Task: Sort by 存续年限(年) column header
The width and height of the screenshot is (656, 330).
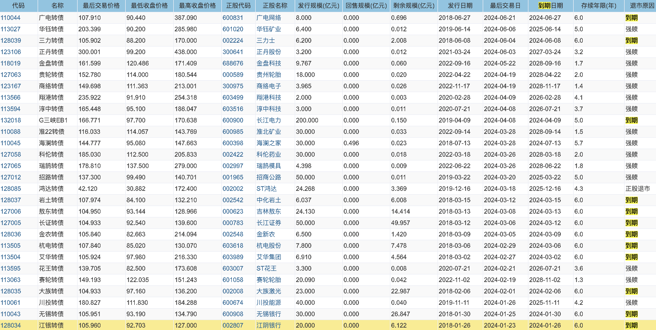Action: 598,6
